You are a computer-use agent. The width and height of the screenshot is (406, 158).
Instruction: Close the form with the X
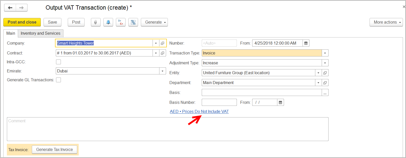pyautogui.click(x=404, y=7)
